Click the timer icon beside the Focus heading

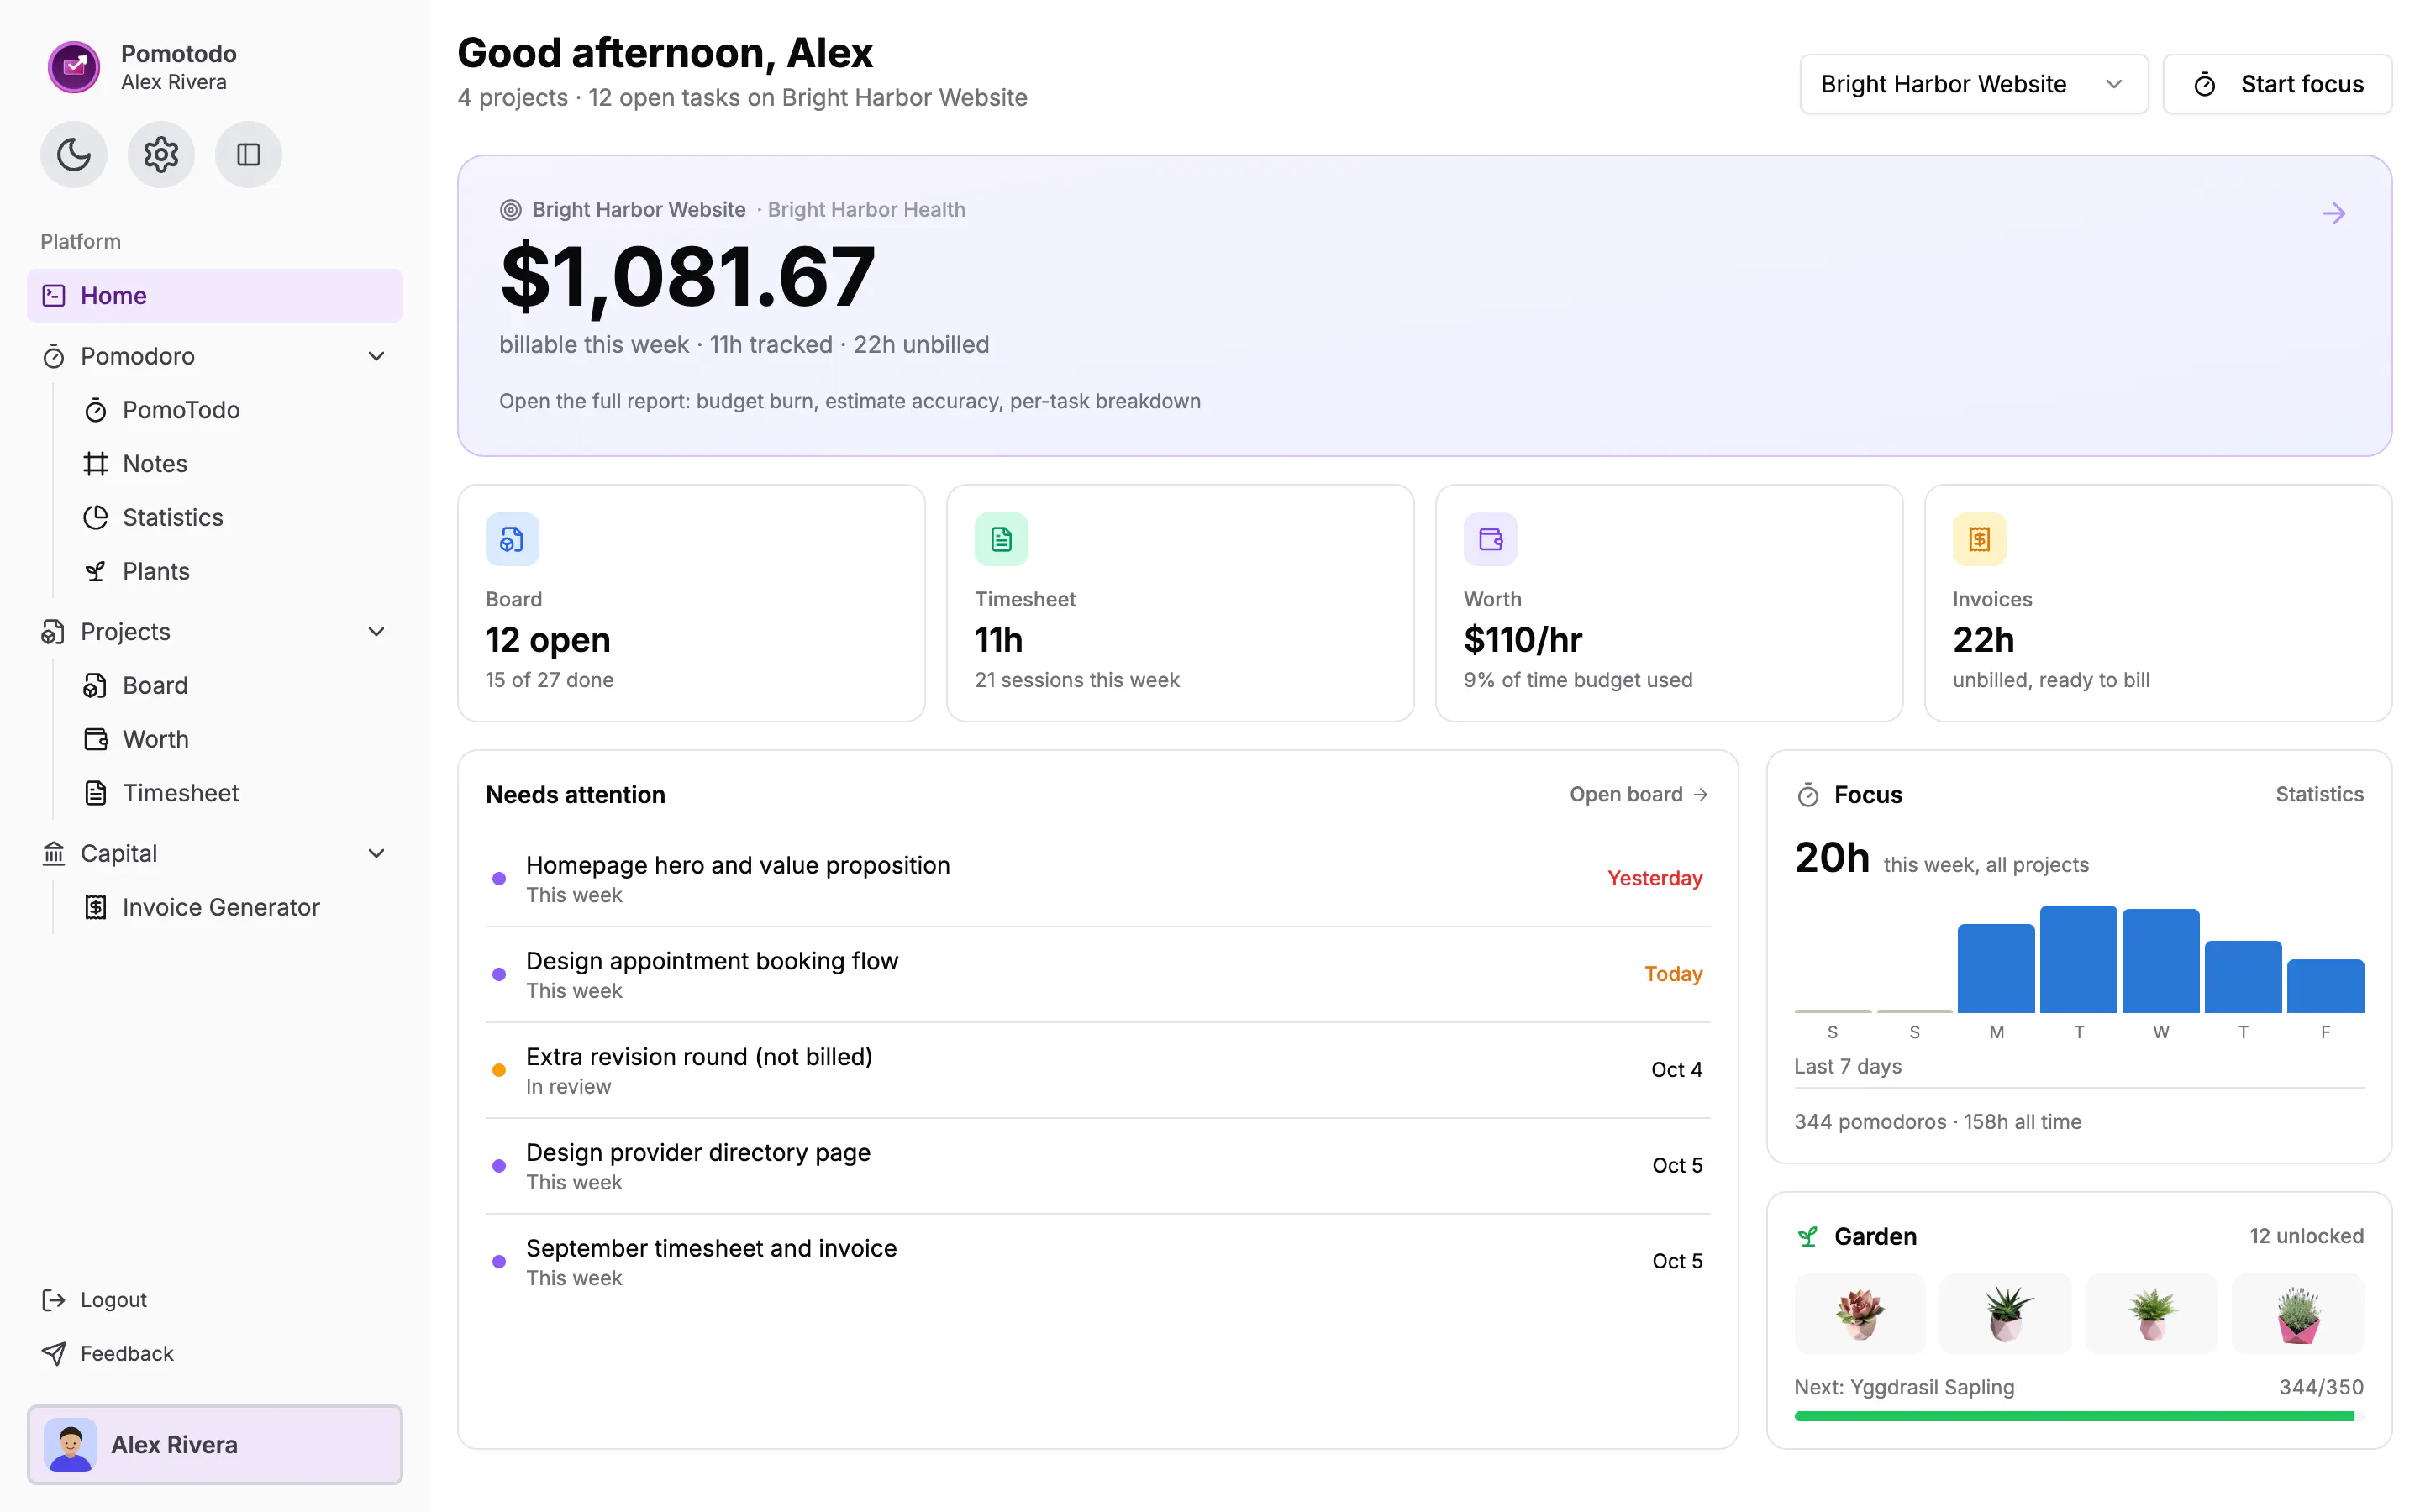coord(1808,795)
